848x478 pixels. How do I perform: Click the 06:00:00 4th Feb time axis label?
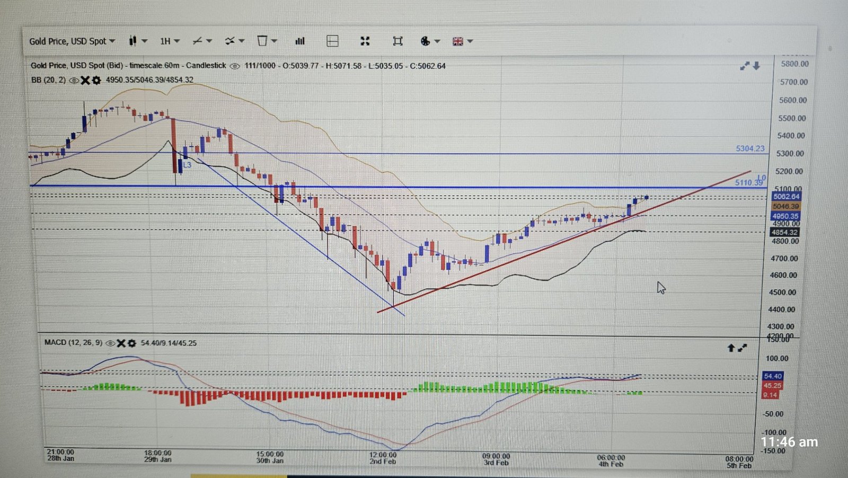coord(611,460)
